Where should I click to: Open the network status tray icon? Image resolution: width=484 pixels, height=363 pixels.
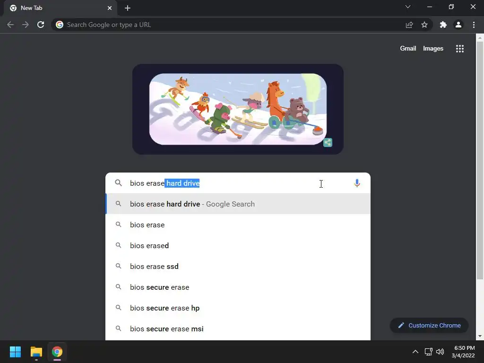pos(428,352)
